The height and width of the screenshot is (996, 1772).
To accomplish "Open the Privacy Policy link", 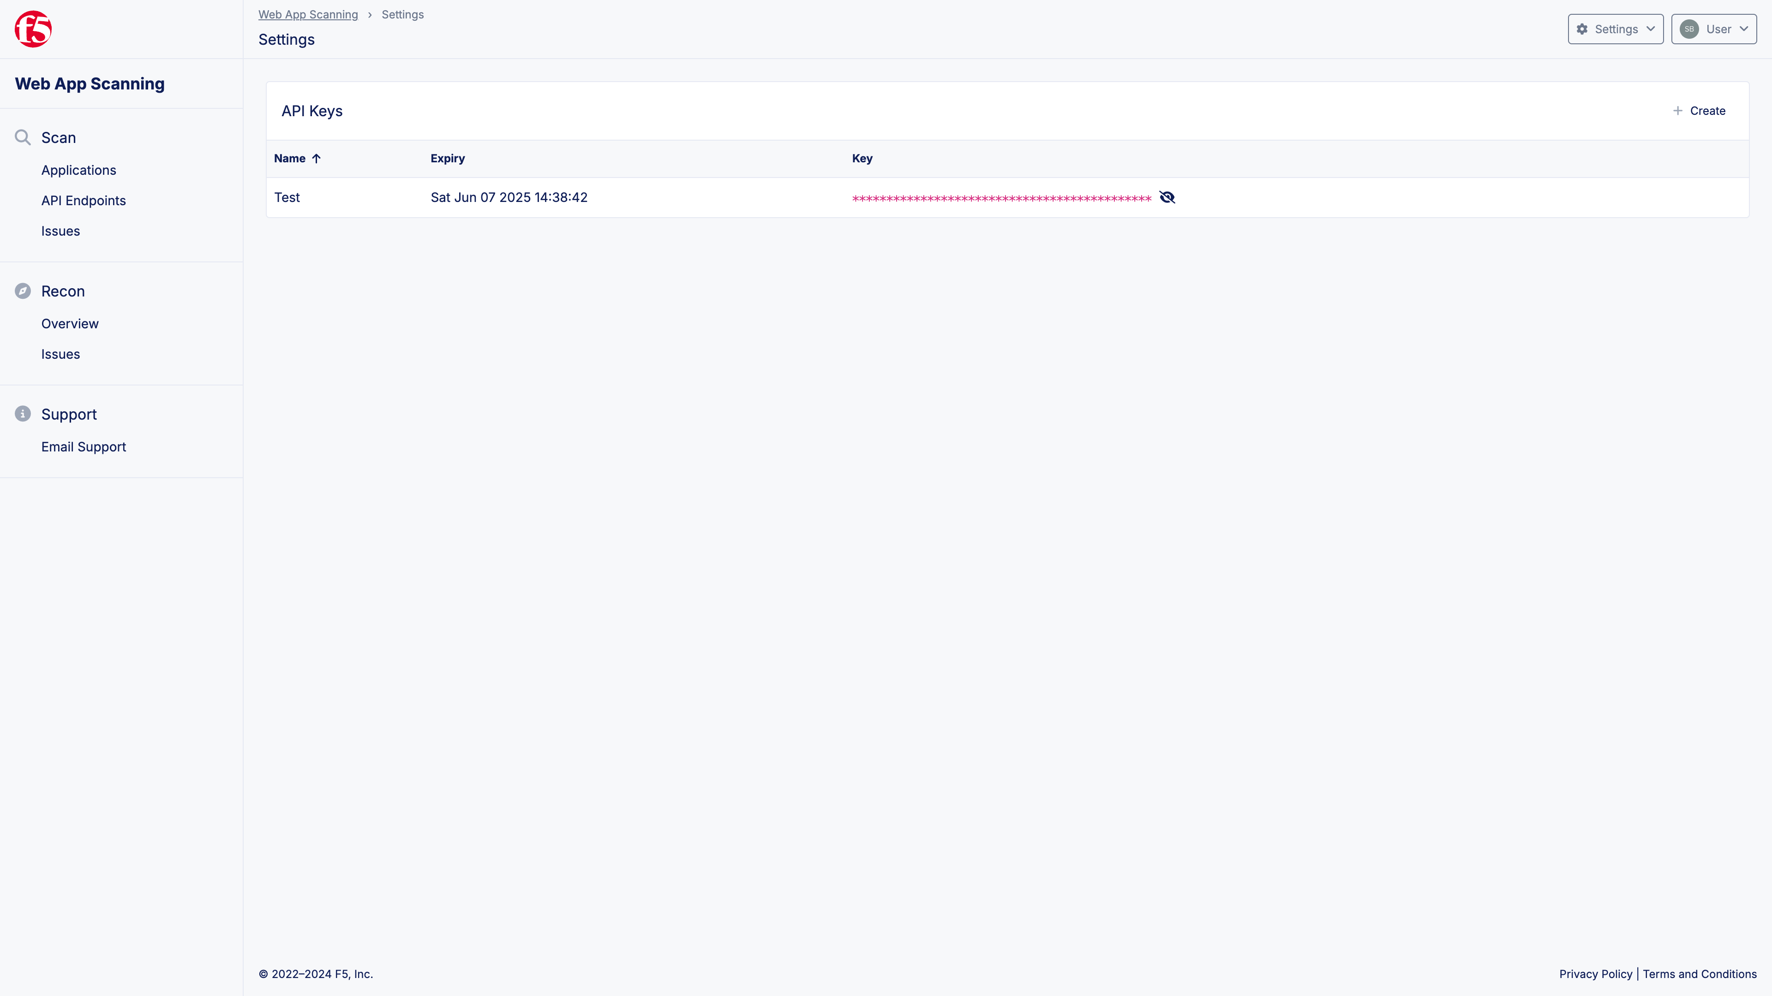I will coord(1595,973).
